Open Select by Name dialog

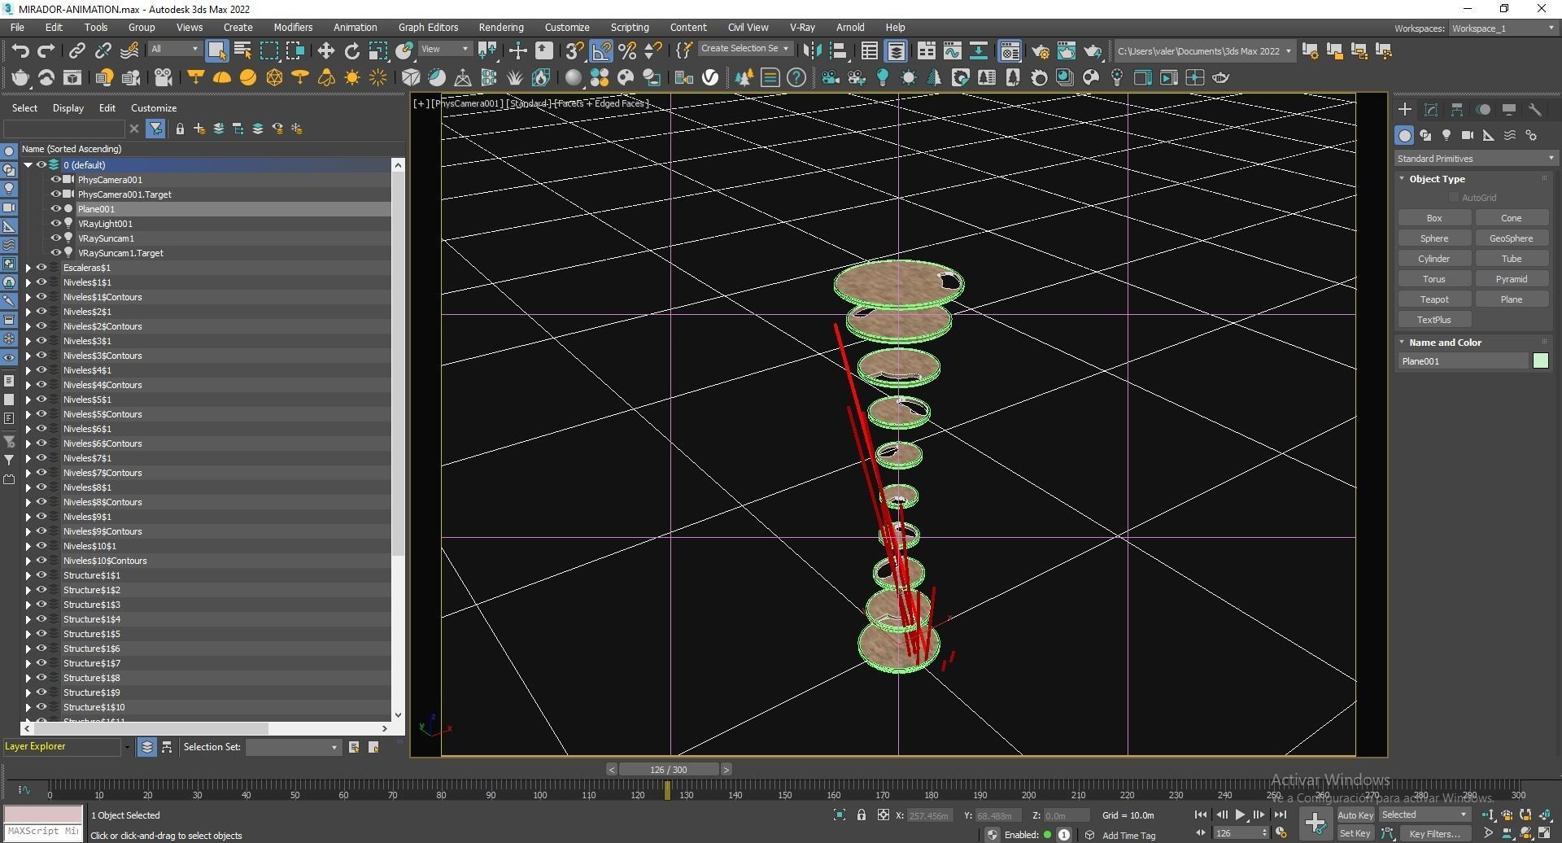[x=242, y=50]
